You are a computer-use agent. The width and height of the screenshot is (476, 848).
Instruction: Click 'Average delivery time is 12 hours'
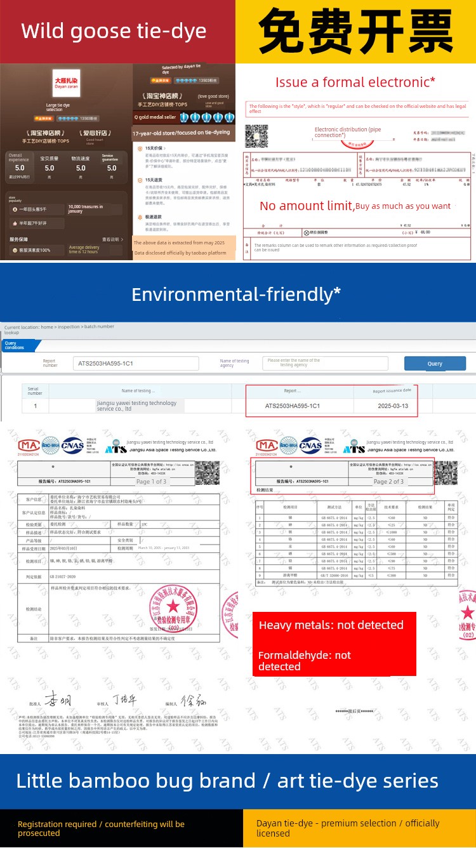(84, 249)
